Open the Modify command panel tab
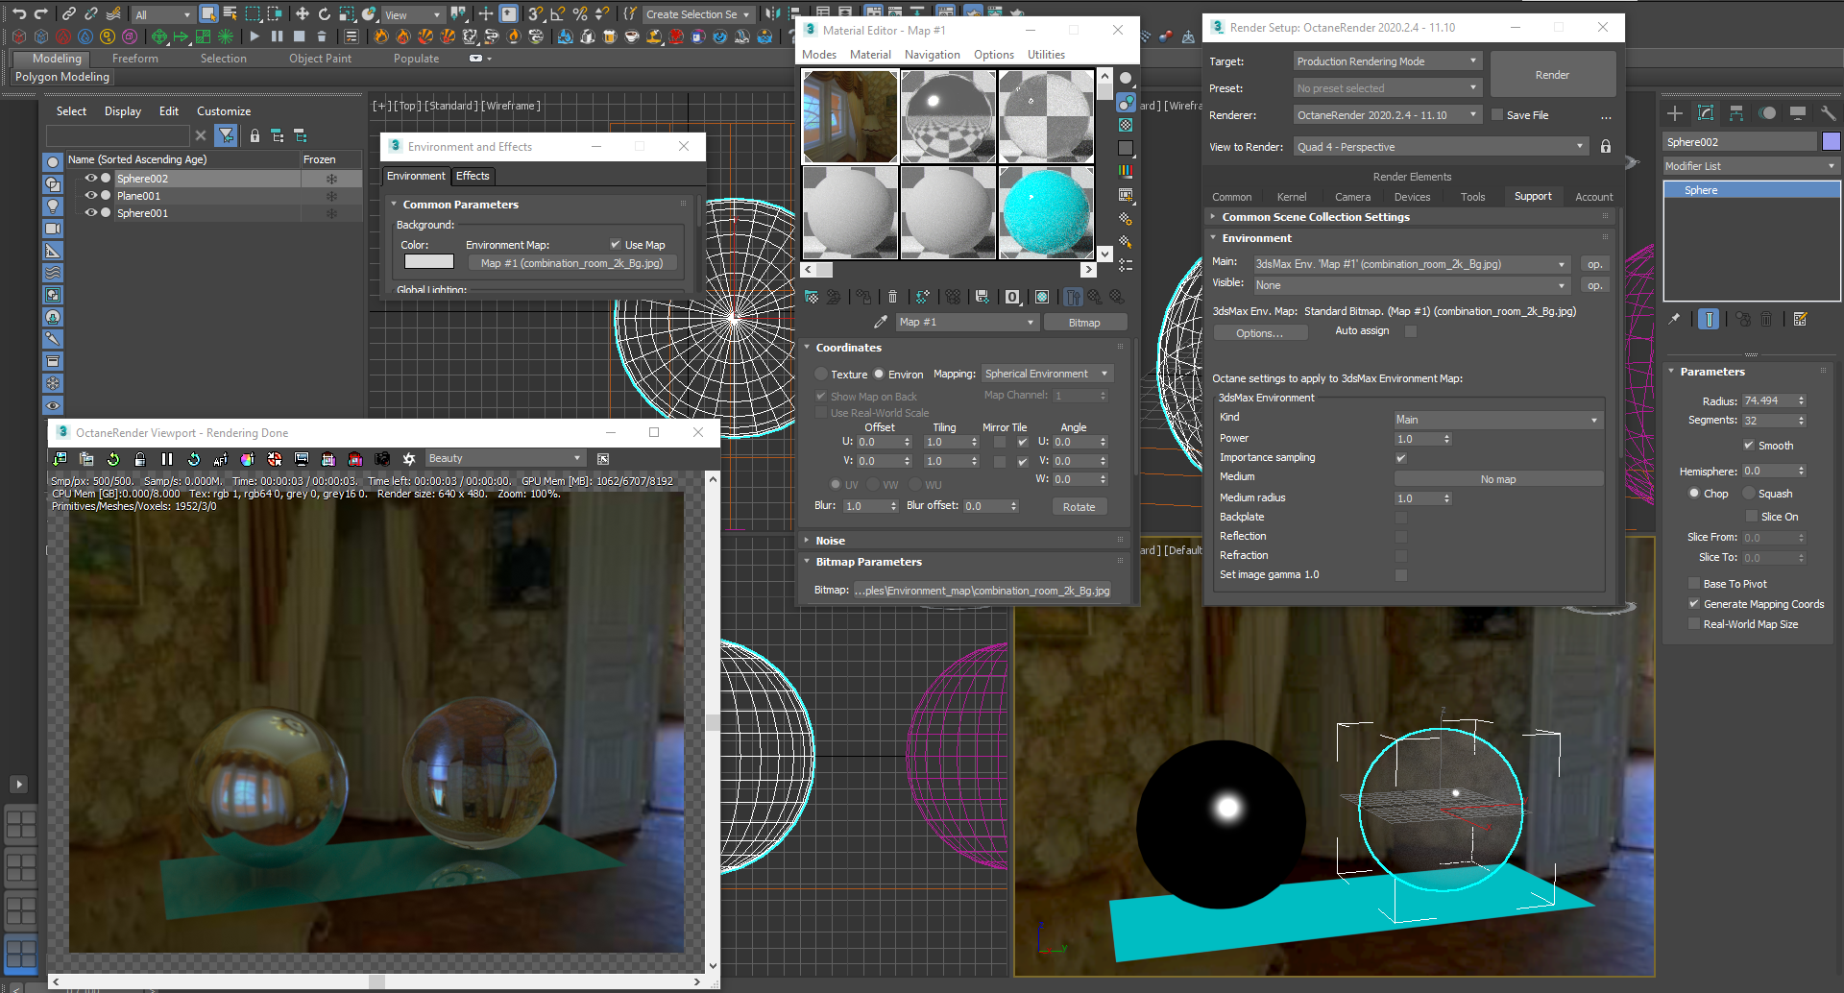This screenshot has height=993, width=1844. coord(1706,113)
